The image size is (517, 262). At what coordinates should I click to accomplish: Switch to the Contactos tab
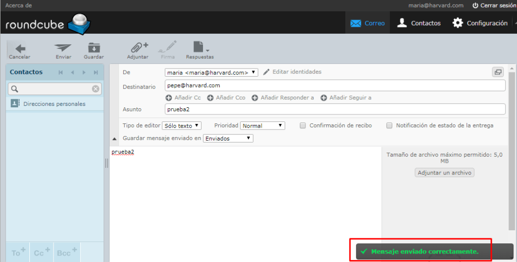point(419,23)
